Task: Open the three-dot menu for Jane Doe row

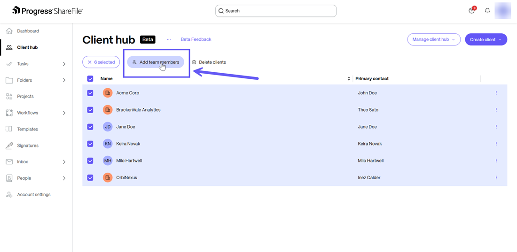Action: [496, 127]
